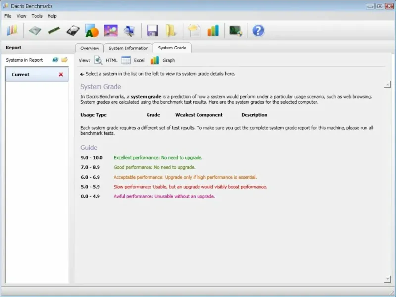Select the memory RAM stick icon
This screenshot has height=297, width=396.
(54, 31)
